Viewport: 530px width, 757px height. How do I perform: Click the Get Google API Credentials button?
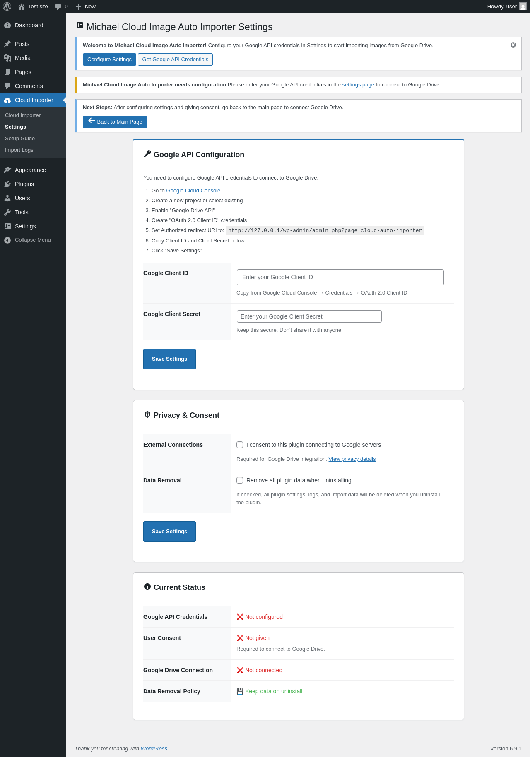click(x=175, y=60)
